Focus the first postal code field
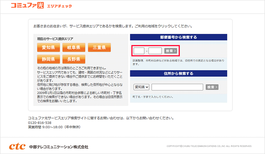Screen dimensions: 265x154 click(139, 51)
